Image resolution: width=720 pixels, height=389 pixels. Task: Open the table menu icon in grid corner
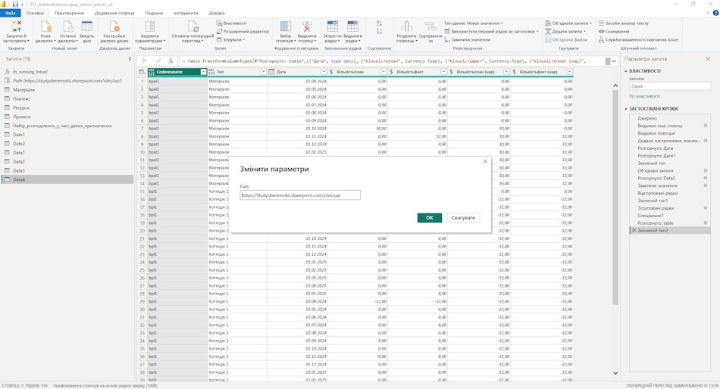142,72
